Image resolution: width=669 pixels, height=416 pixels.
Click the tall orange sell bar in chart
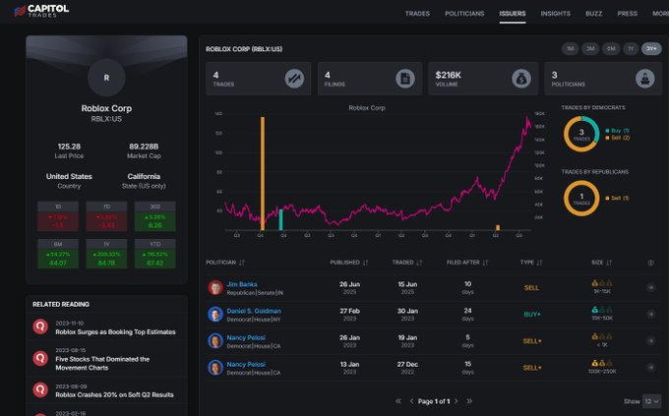(x=263, y=174)
